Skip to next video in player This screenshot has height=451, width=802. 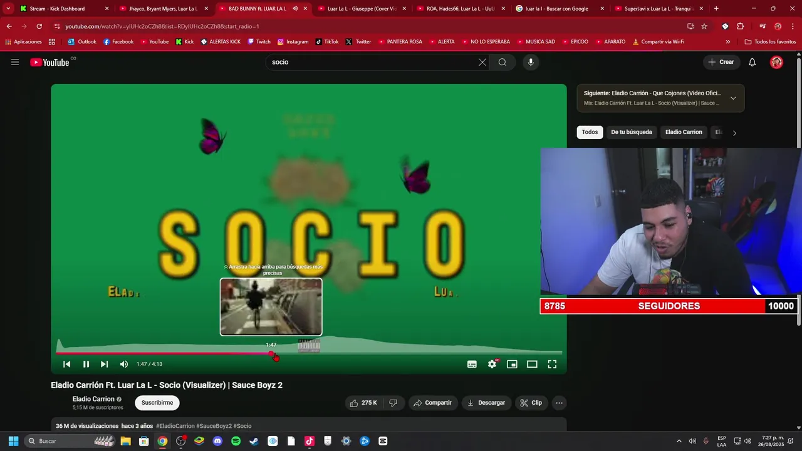(105, 364)
